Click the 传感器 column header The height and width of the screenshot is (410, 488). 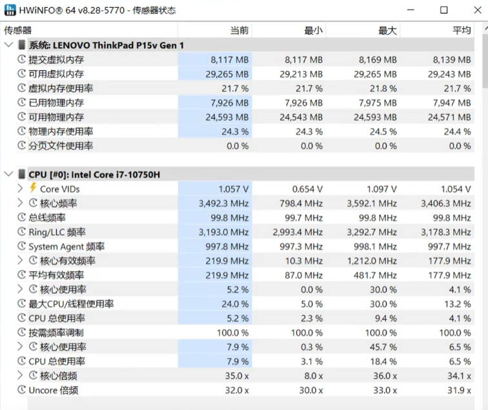point(89,30)
